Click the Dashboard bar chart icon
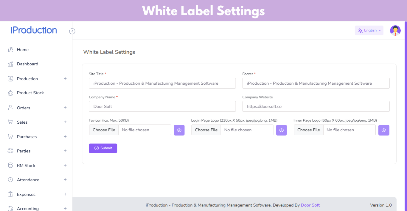This screenshot has width=407, height=211. pos(10,64)
